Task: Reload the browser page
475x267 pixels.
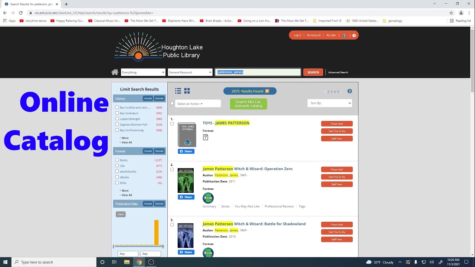Action: click(x=21, y=13)
